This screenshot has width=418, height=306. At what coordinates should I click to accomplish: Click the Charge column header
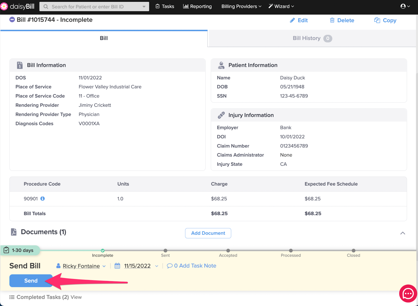[219, 184]
